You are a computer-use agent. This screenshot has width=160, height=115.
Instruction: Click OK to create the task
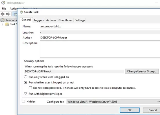pyautogui.click(x=130, y=110)
